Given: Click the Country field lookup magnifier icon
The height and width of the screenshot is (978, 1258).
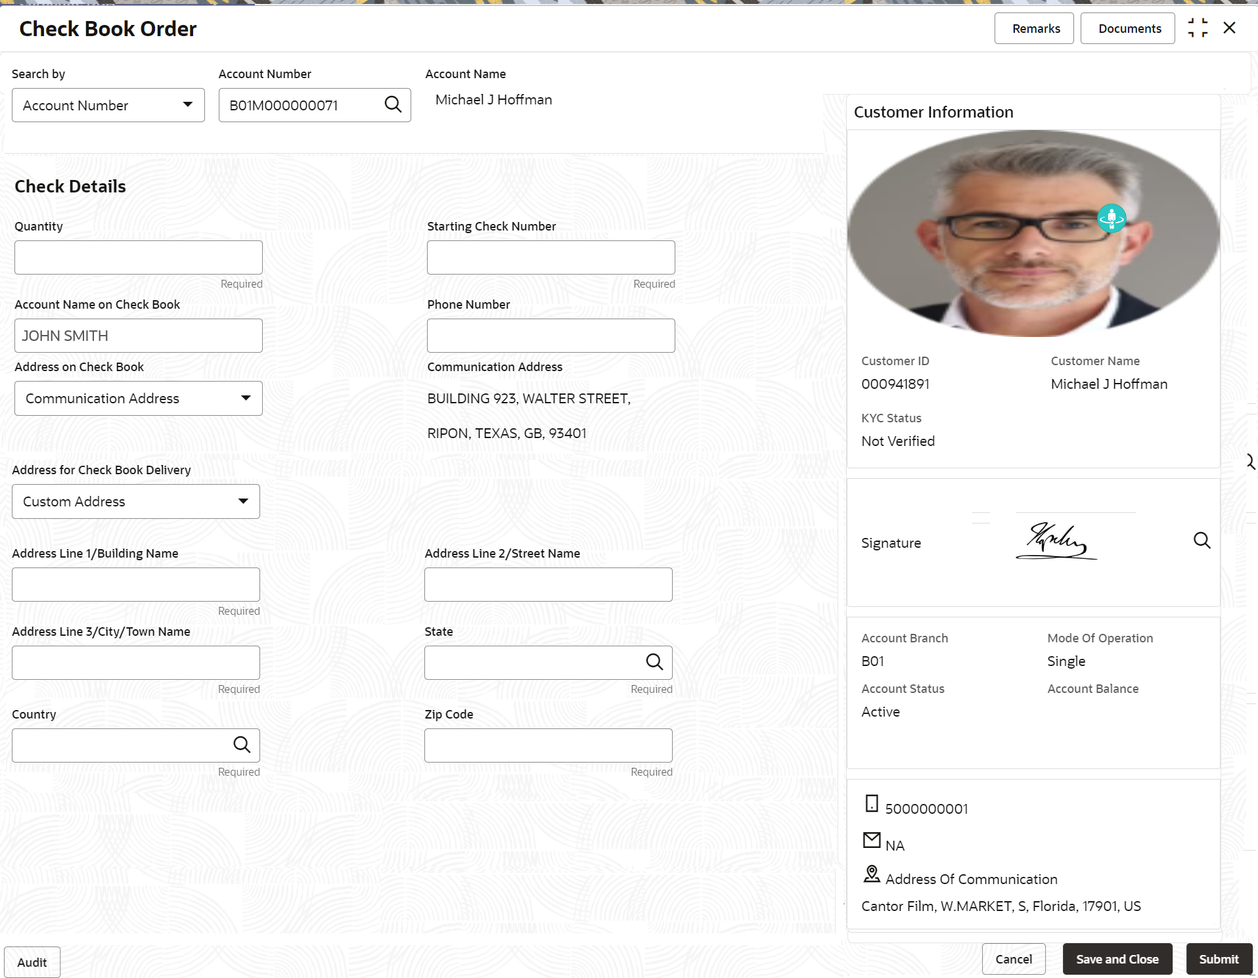Looking at the screenshot, I should coord(242,745).
